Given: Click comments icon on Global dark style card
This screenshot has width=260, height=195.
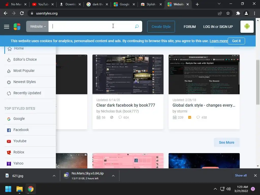Looking at the screenshot, I should tap(198, 117).
